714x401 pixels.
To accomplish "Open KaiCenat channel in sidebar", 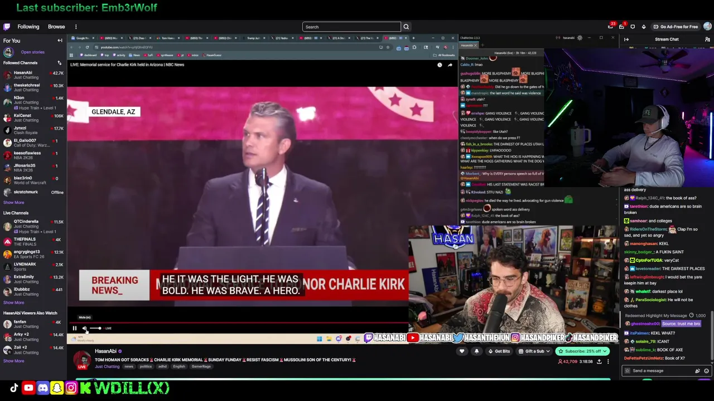I will (33, 118).
